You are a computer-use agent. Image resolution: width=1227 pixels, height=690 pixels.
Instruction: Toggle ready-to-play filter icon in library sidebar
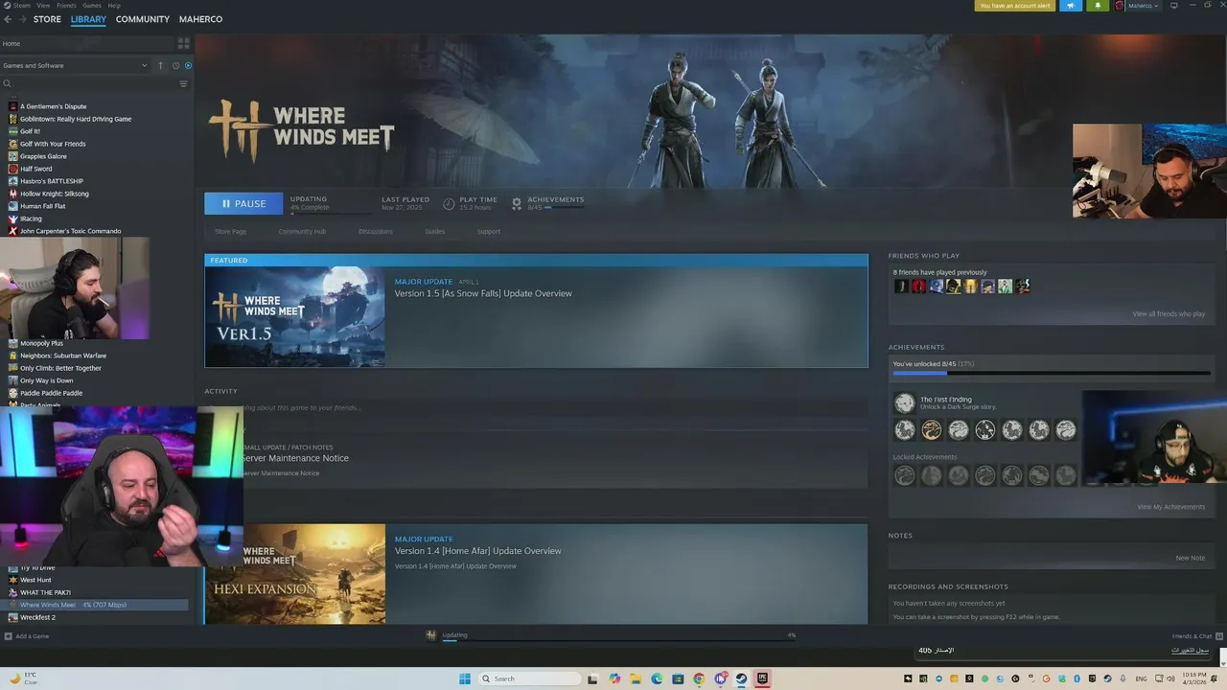188,65
